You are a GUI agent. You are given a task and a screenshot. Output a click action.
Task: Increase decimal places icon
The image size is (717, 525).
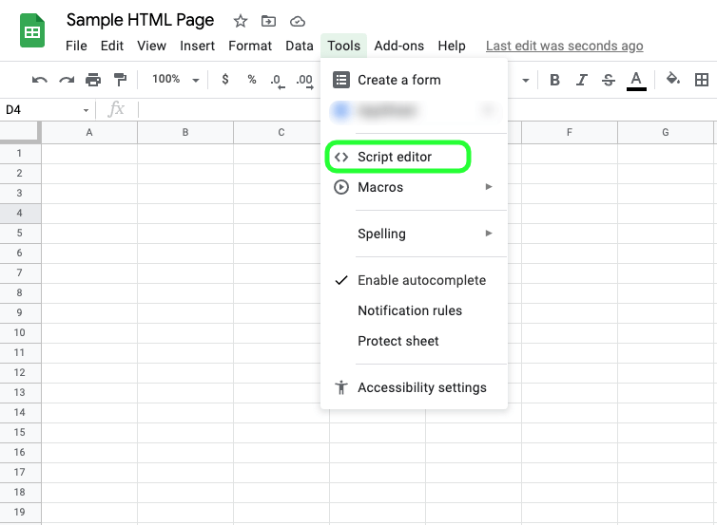tap(304, 81)
